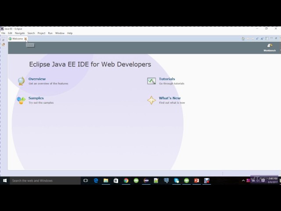
Task: Minimize the Welcome view panel
Action: pyautogui.click(x=271, y=38)
